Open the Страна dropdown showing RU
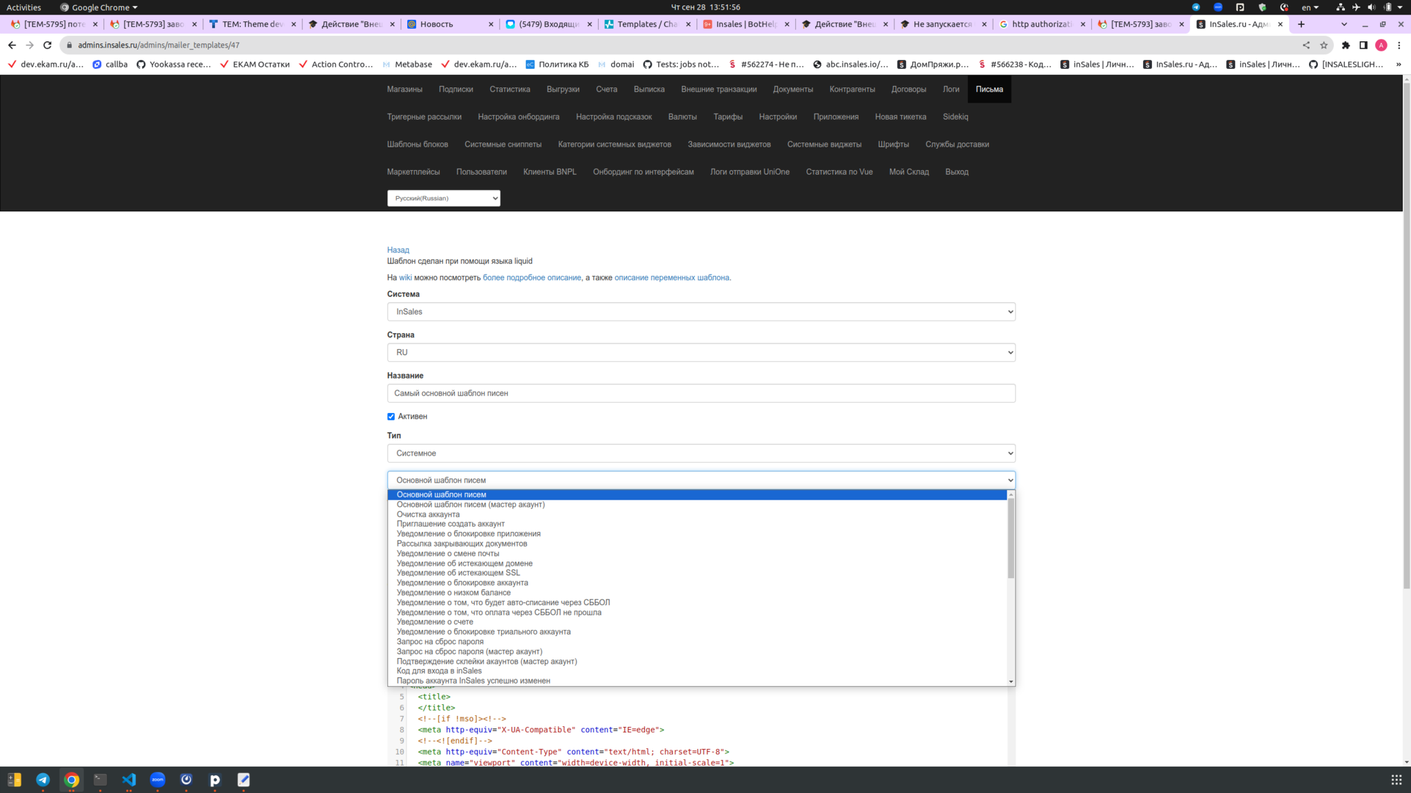 [701, 352]
